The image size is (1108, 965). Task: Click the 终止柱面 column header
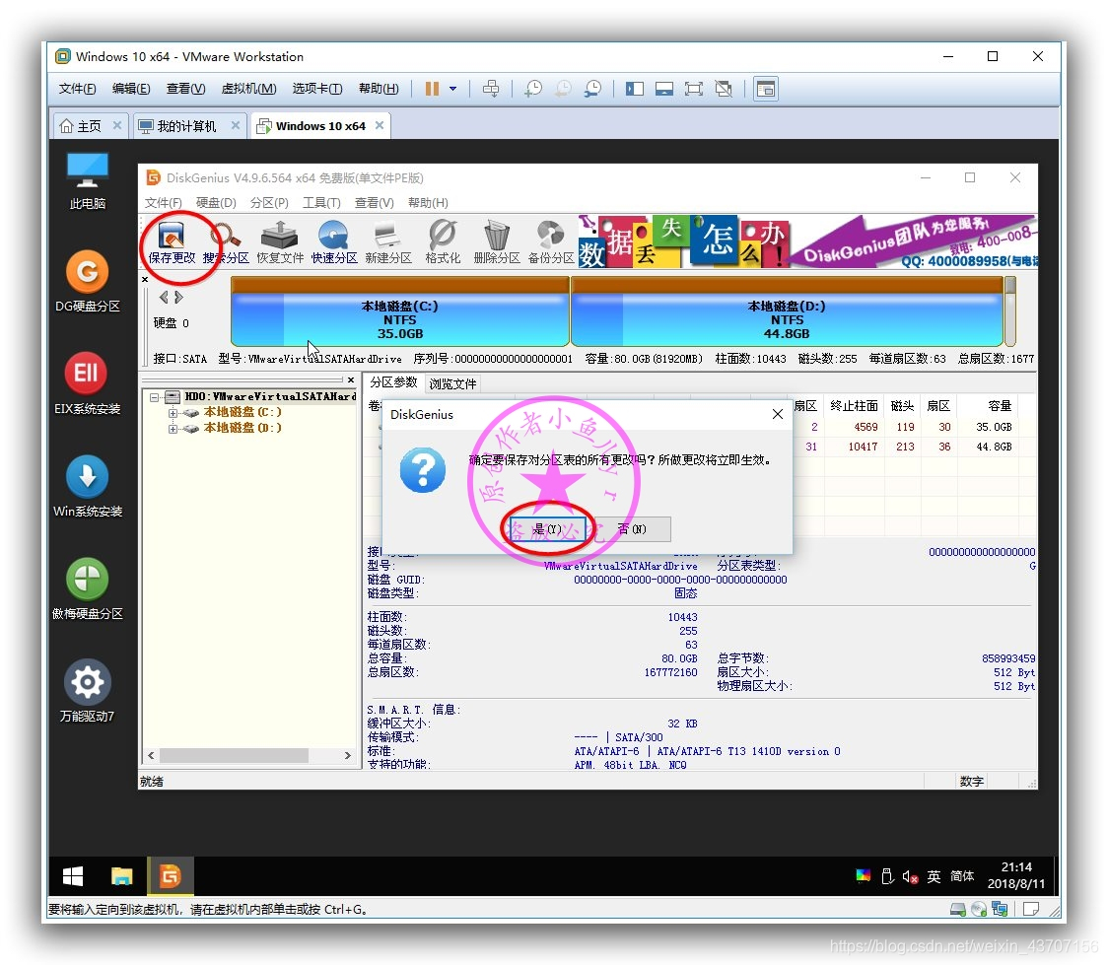855,405
